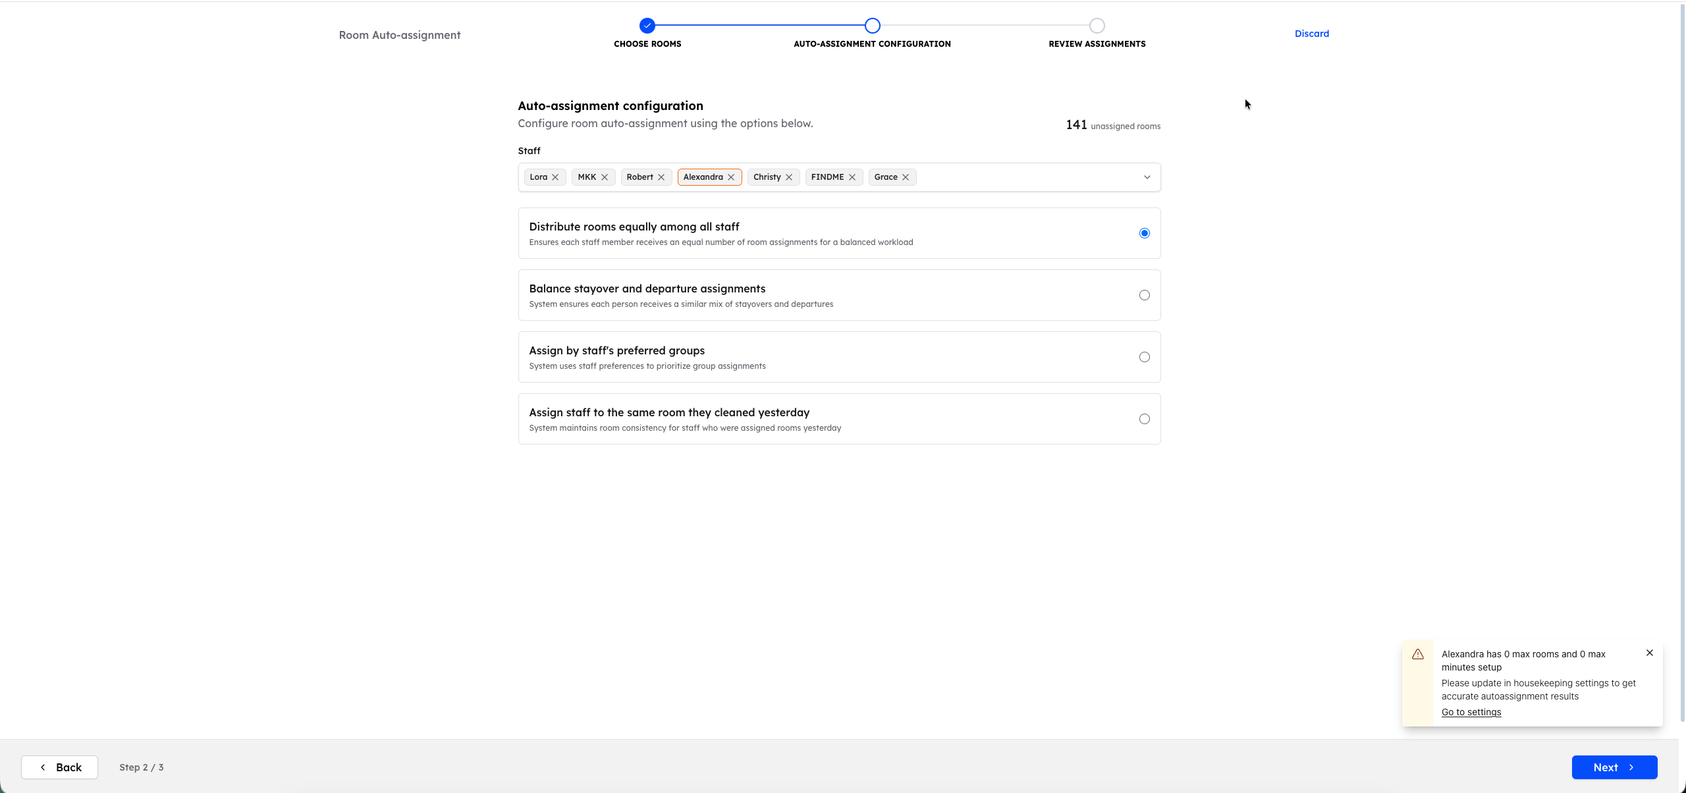Select Distribute rooms equally radio button
Image resolution: width=1686 pixels, height=793 pixels.
pos(1144,233)
